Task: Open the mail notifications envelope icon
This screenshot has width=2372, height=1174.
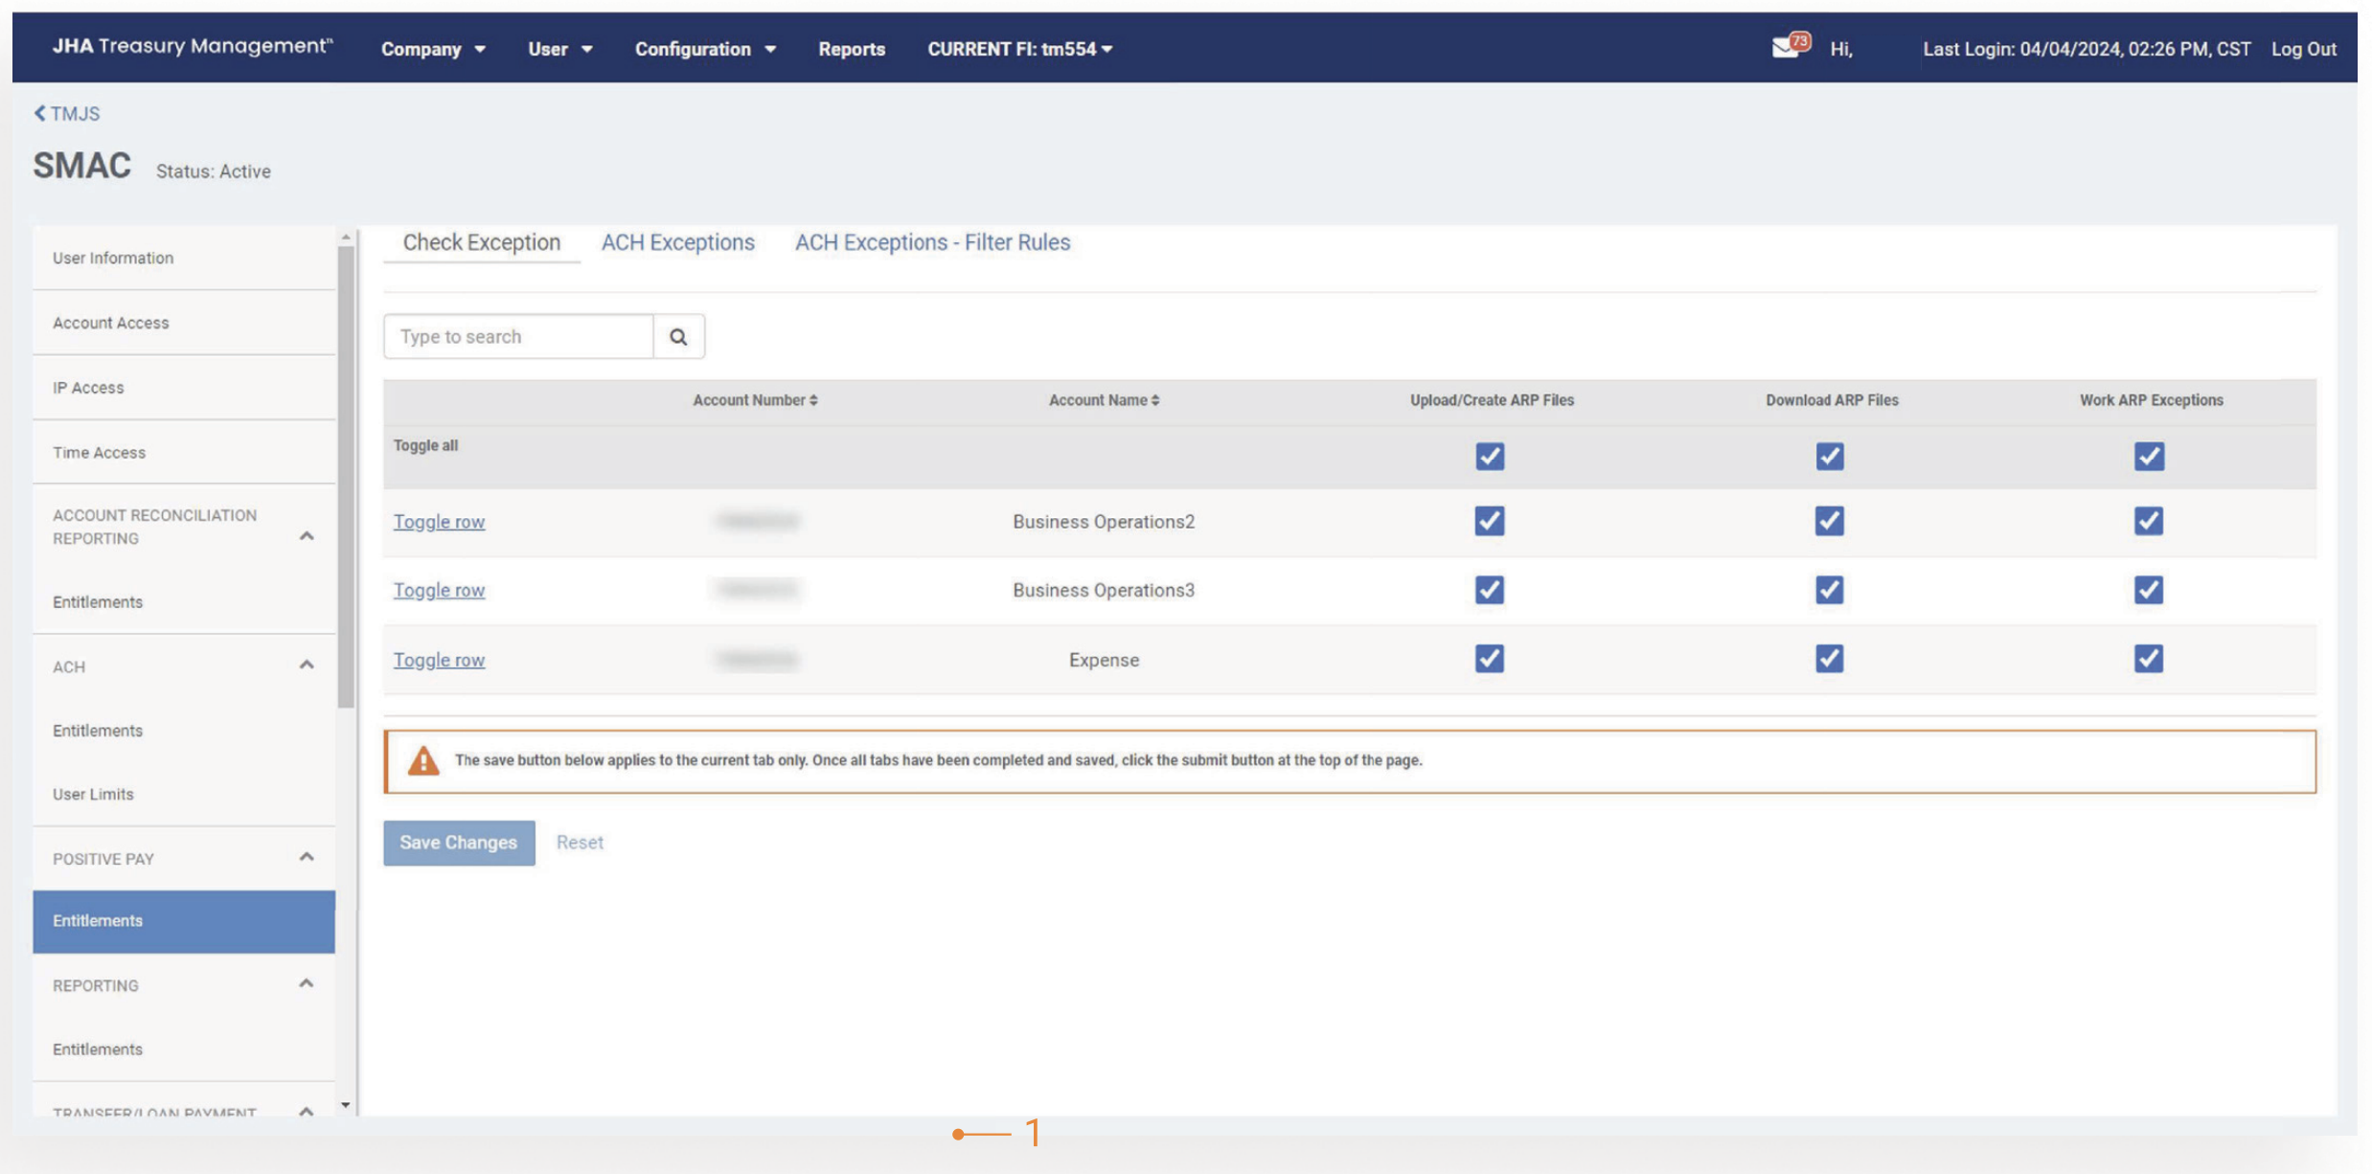Action: click(1785, 48)
